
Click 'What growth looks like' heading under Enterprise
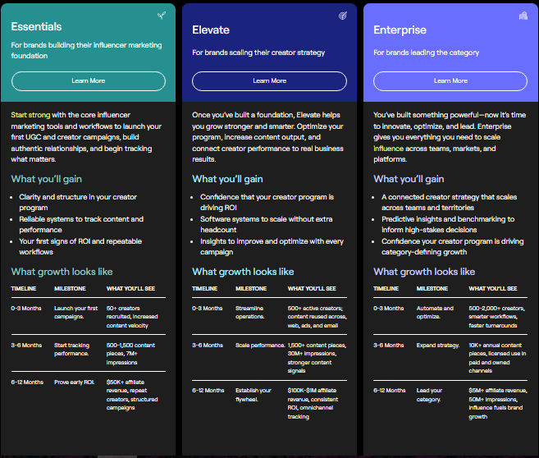pyautogui.click(x=424, y=272)
